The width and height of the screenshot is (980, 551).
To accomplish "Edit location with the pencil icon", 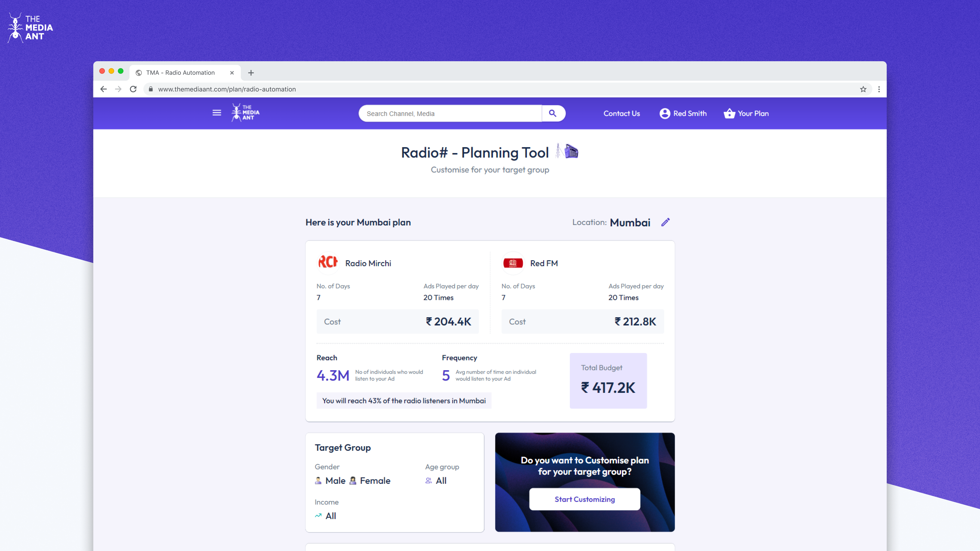I will [665, 222].
